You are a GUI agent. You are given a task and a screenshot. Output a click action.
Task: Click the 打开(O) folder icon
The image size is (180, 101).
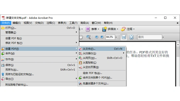pyautogui.click(x=3, y=28)
